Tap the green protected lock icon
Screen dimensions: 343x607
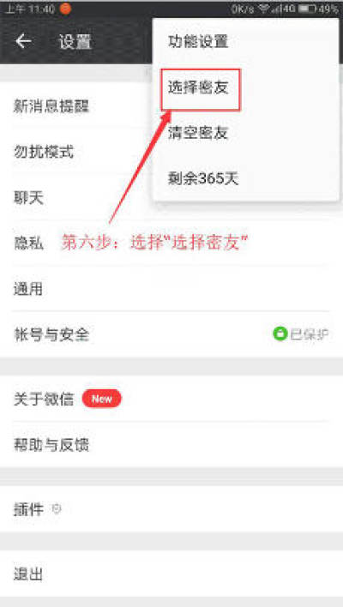(280, 334)
